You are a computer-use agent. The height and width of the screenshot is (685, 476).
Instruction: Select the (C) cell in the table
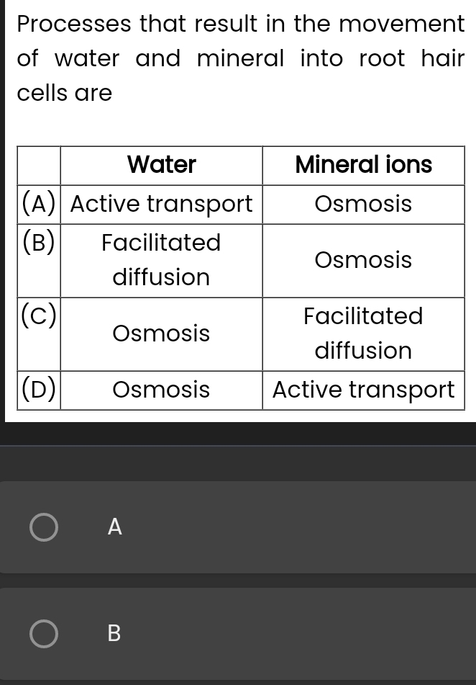point(37,315)
